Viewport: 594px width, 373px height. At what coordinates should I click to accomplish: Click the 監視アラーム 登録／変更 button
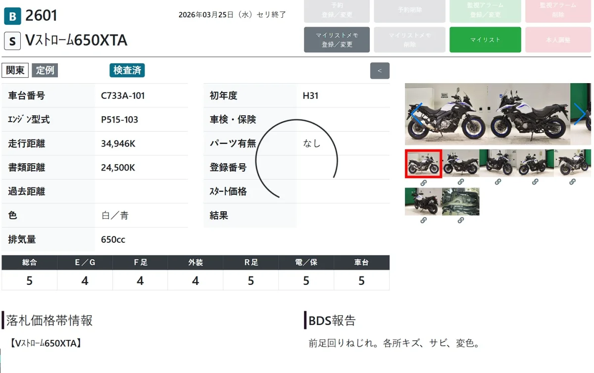485,10
